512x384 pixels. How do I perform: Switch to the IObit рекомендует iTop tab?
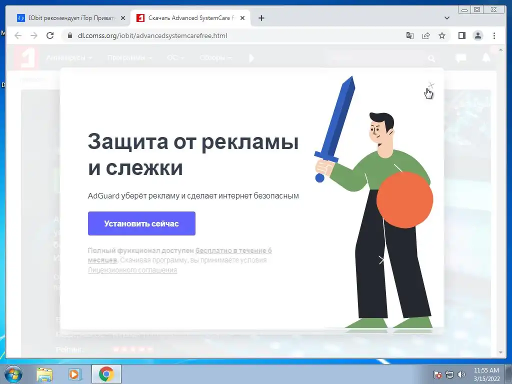[67, 18]
